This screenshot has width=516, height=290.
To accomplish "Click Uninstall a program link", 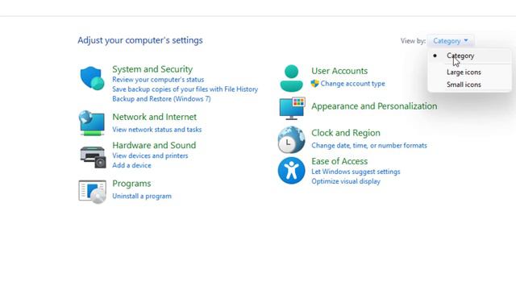I will (x=142, y=196).
